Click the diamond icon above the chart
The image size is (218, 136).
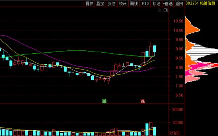[160, 10]
